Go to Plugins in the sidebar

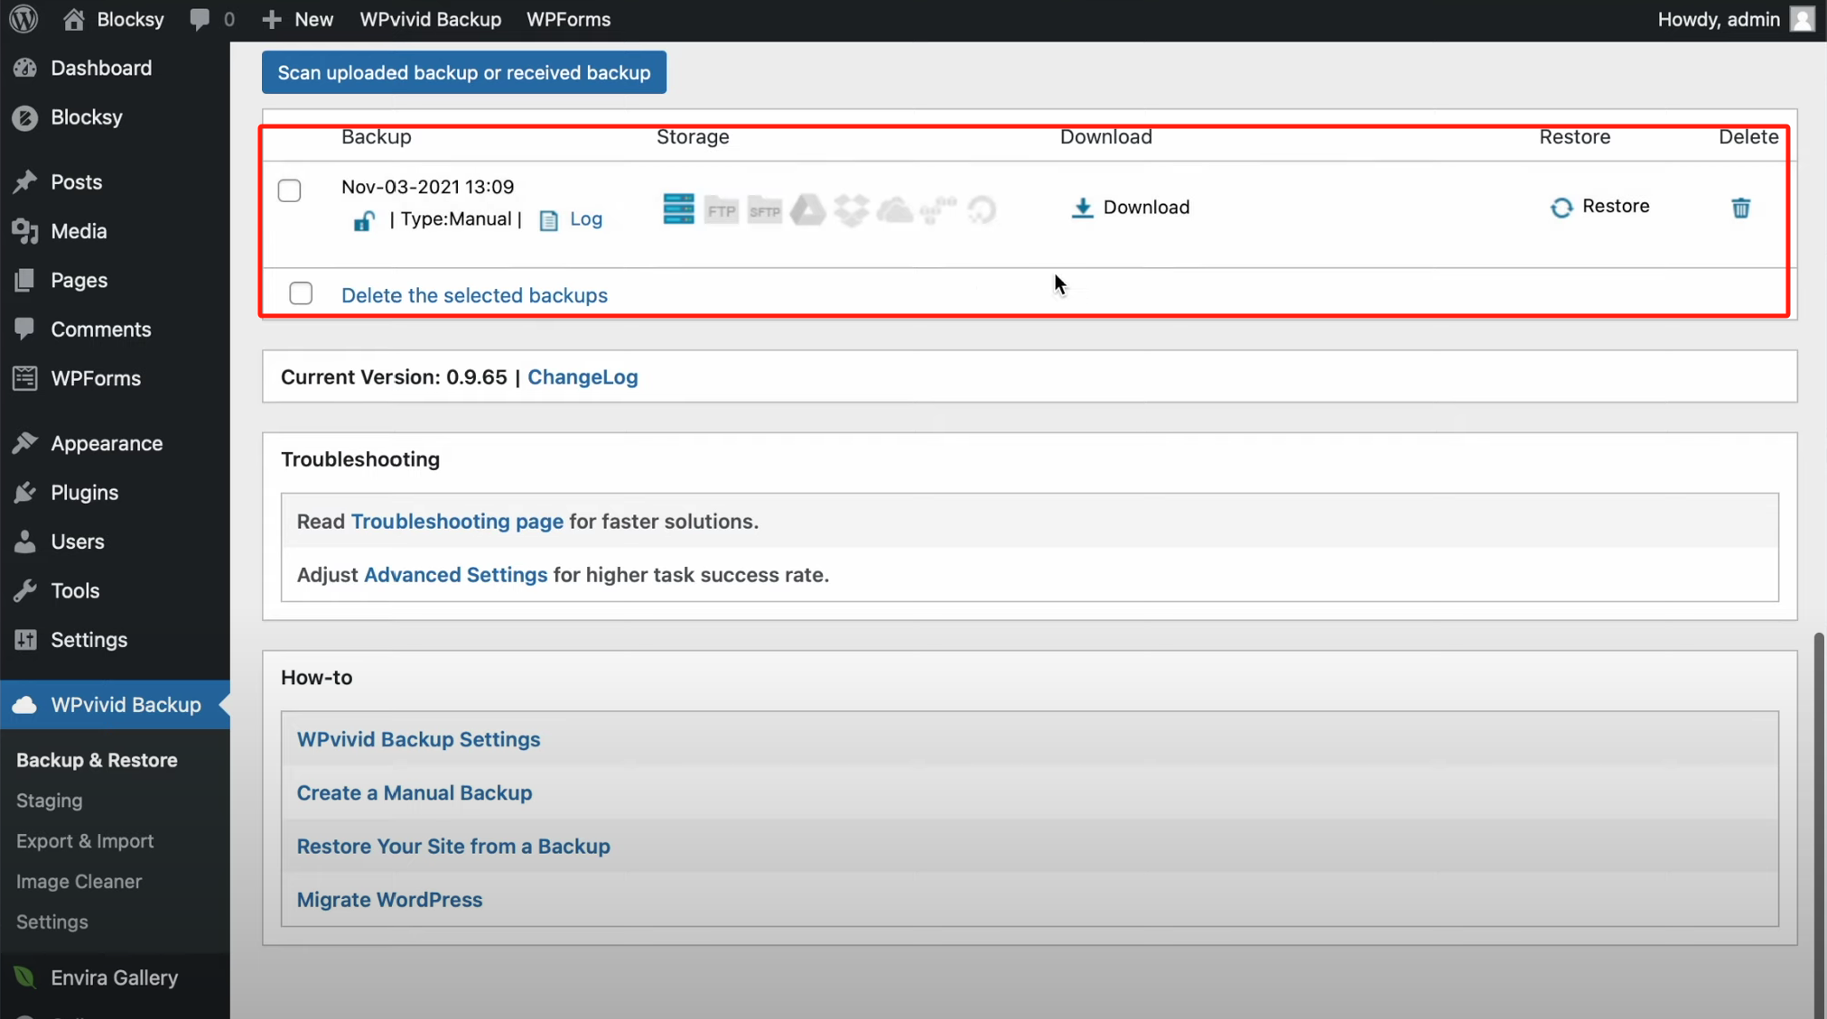84,492
